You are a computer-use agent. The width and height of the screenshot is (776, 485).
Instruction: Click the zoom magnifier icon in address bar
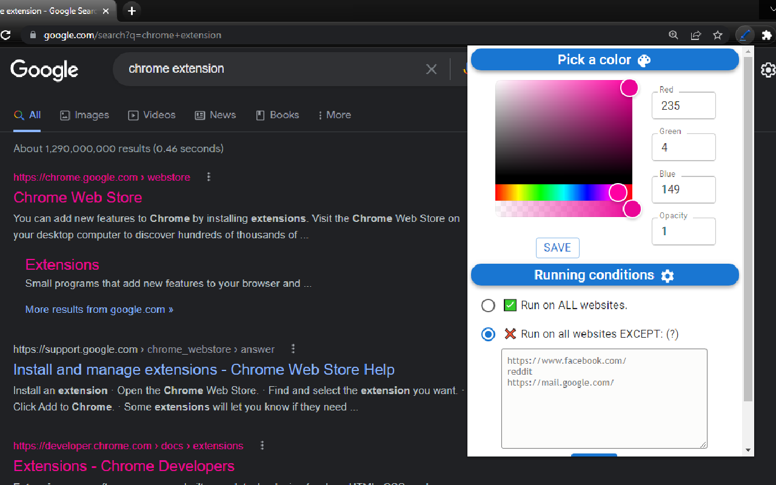[674, 35]
